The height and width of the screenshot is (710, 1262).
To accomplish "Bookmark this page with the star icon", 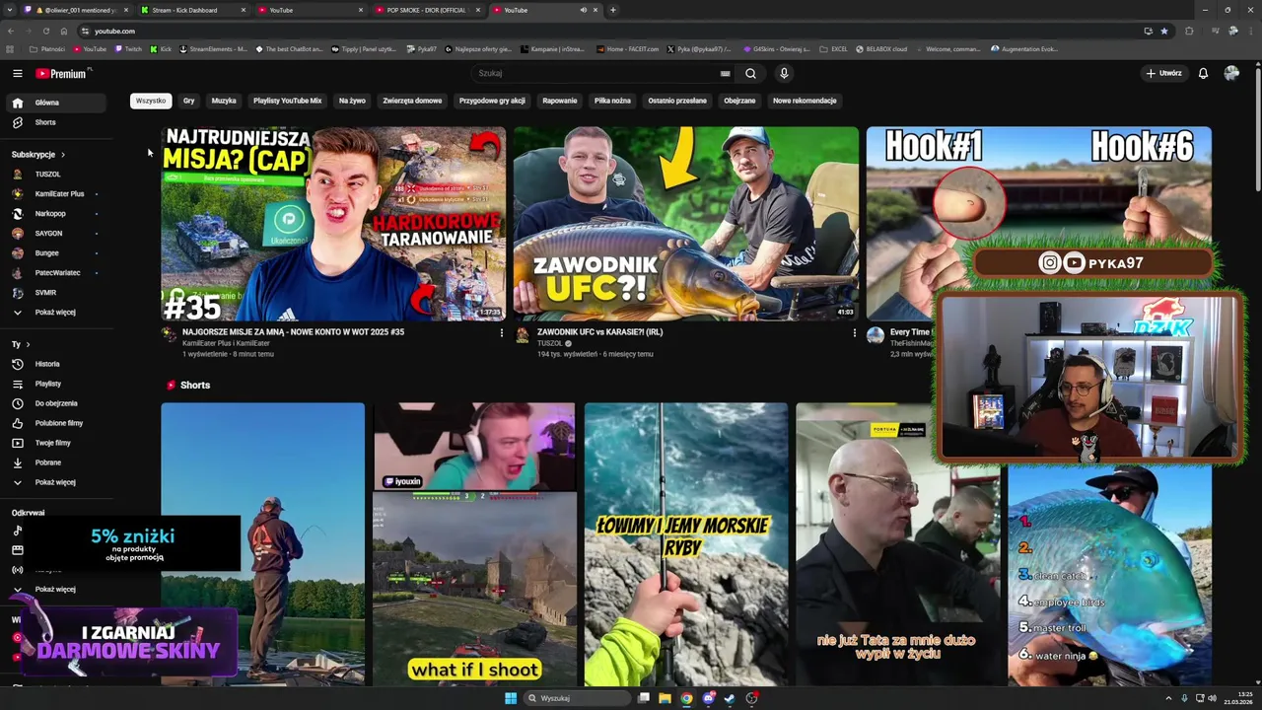I will [1164, 31].
